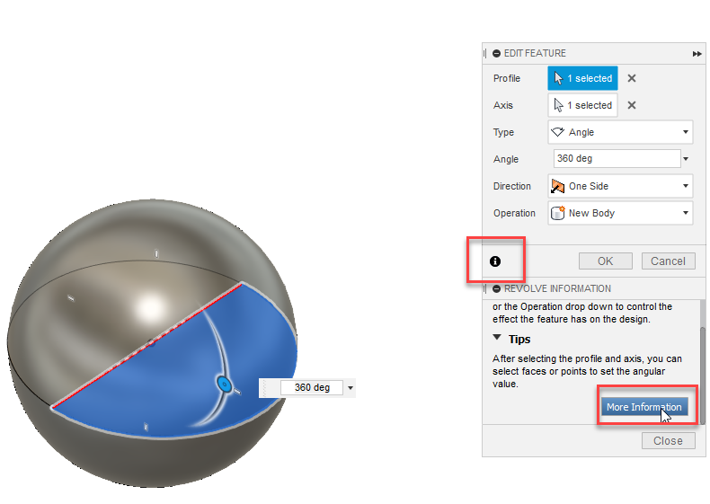The height and width of the screenshot is (504, 710).
Task: Collapse the Tips disclosure triangle
Action: [497, 338]
